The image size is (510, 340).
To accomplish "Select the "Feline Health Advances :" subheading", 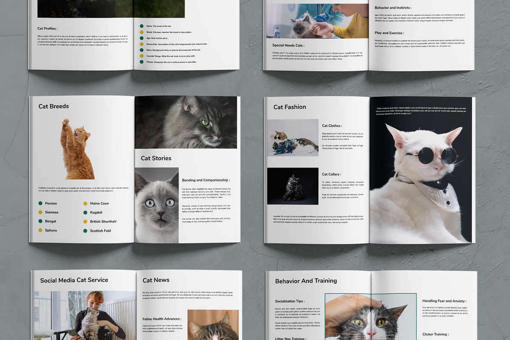I will (x=162, y=319).
